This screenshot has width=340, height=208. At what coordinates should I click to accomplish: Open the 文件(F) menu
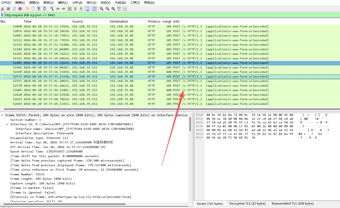[x=6, y=3]
